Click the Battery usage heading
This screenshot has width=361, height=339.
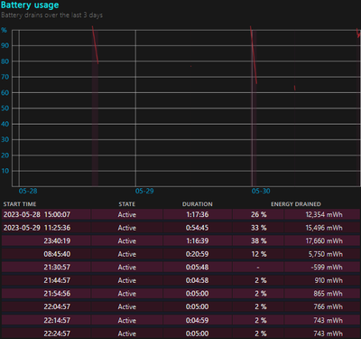point(30,5)
